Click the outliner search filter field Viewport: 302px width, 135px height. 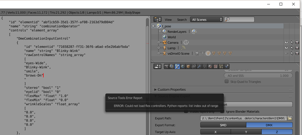coord(239,20)
